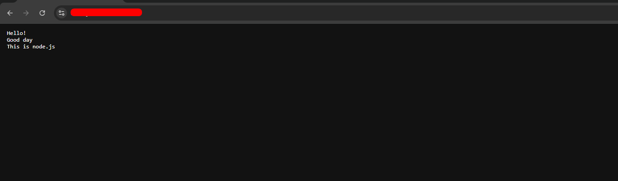The width and height of the screenshot is (618, 181).
Task: Click the letter "H" starting the first line
Action: tap(9, 33)
